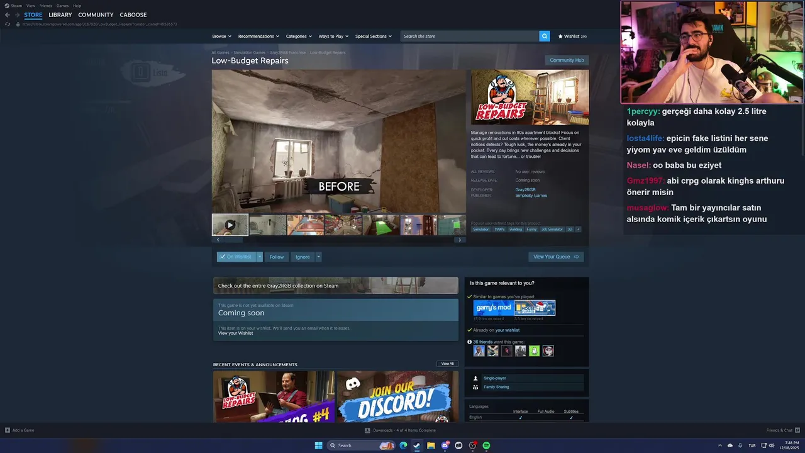Open the Discord announcement thumbnail
The image size is (805, 453).
[398, 397]
